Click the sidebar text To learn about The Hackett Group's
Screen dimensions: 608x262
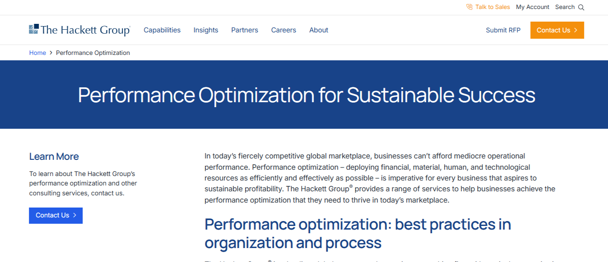pos(83,183)
